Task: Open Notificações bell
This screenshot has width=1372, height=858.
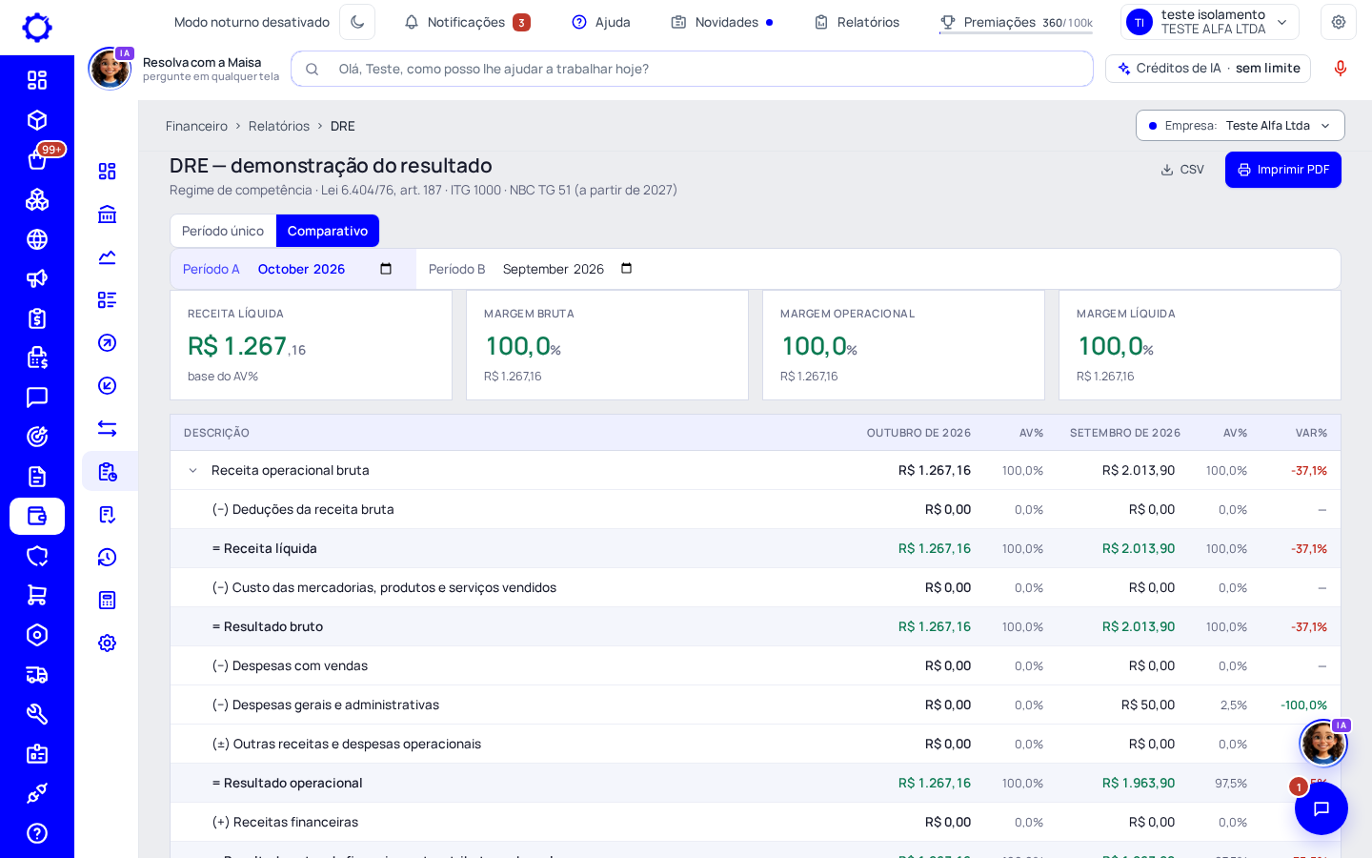Action: pos(467,22)
